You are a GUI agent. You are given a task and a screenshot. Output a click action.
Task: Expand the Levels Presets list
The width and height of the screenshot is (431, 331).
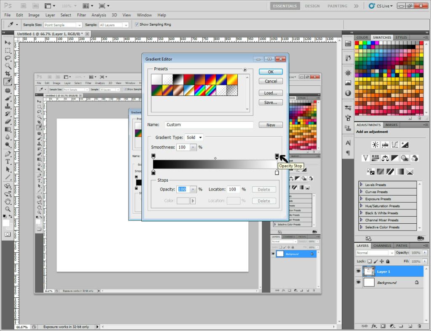[361, 185]
